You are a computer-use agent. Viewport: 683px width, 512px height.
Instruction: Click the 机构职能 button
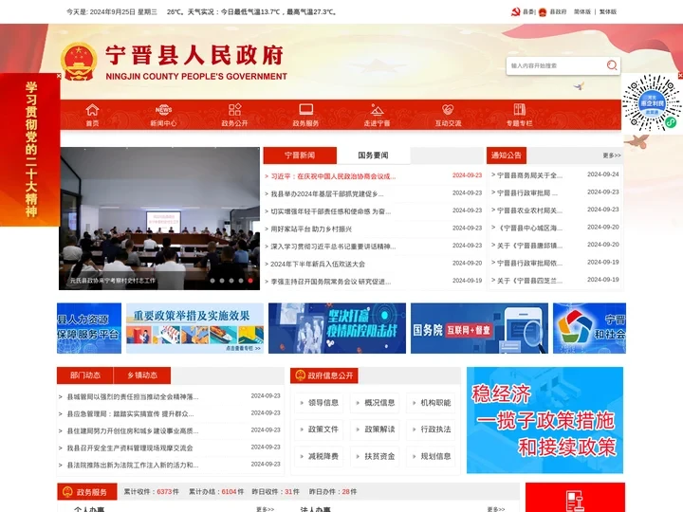tap(431, 403)
